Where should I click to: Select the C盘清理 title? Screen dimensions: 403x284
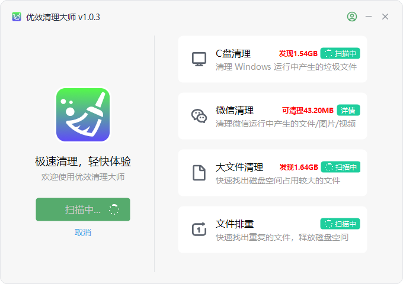pos(233,53)
